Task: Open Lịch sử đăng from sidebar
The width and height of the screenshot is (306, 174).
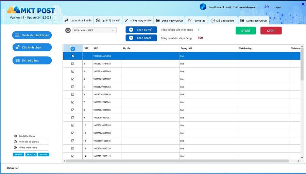Action: coord(32,60)
